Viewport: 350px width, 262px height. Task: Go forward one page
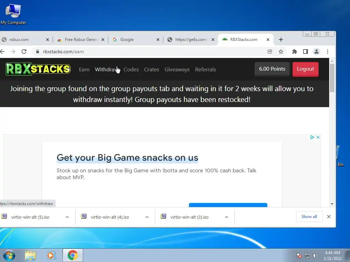coord(13,52)
